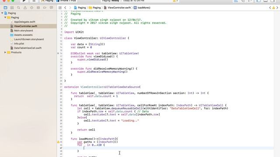Open DataTableViewCell.swift file
The height and width of the screenshot is (157, 280).
click(x=28, y=48)
